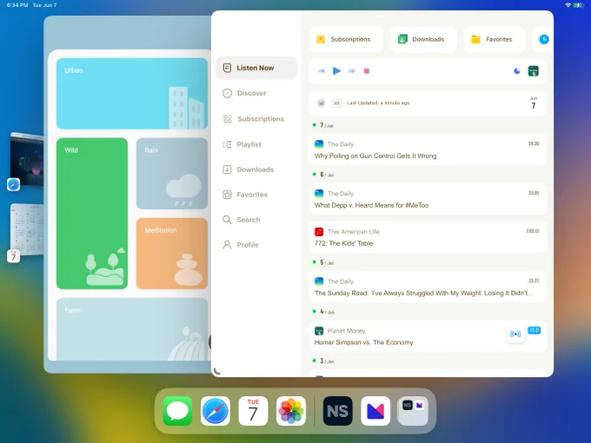
Task: Open Subscriptions in the sidebar
Action: tap(253, 119)
